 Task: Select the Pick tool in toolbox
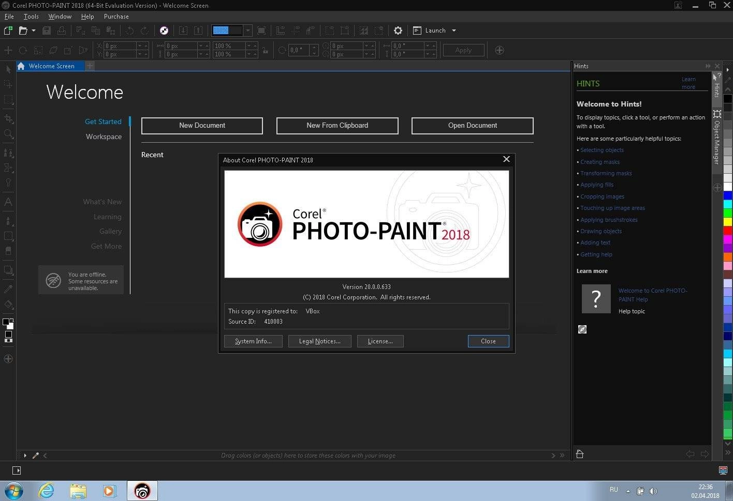click(x=8, y=69)
